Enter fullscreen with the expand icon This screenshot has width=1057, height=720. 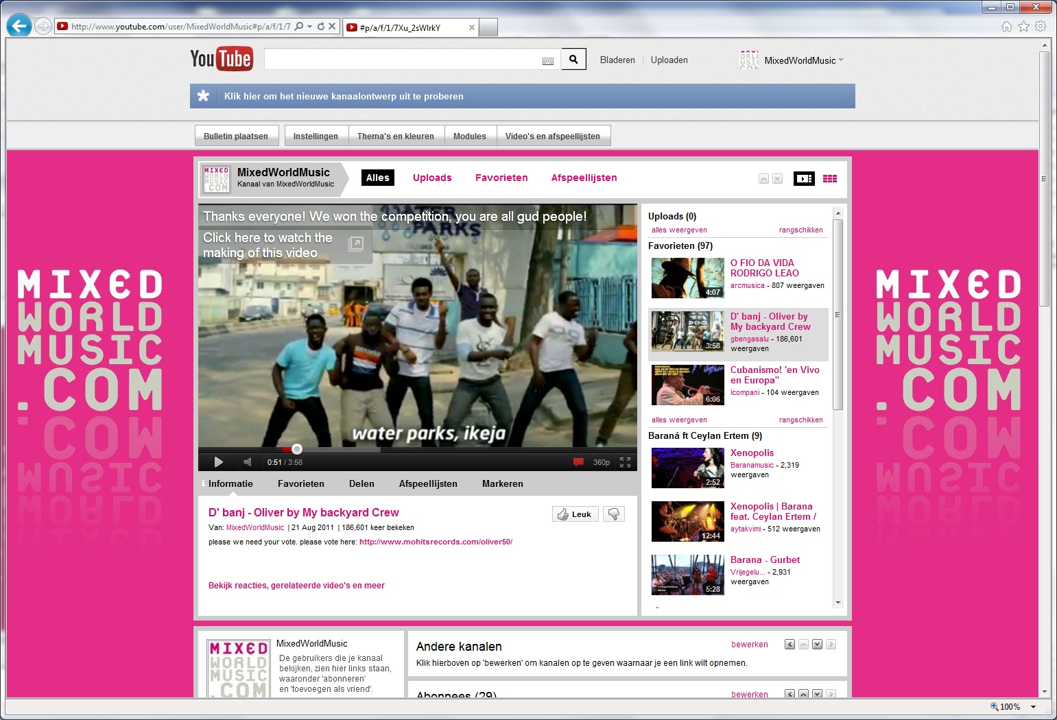(x=626, y=462)
